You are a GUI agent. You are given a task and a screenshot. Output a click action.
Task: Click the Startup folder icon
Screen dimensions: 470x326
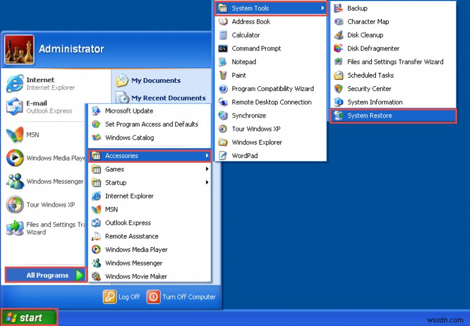click(x=96, y=183)
